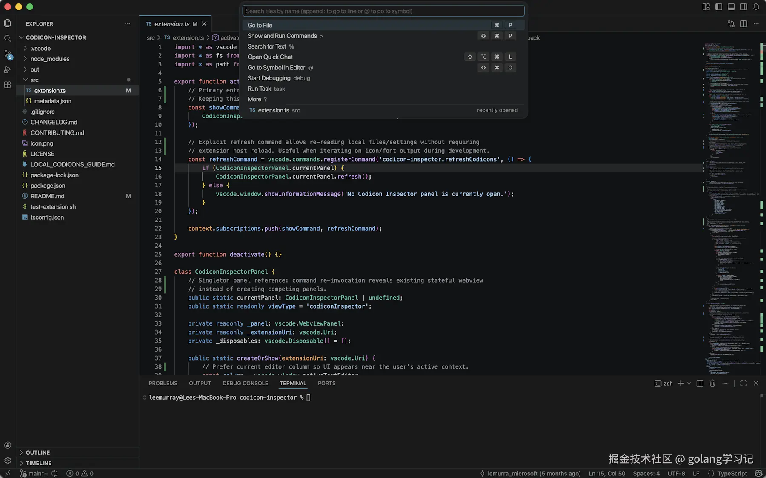
Task: Select TypeScript language mode in status bar
Action: pos(732,473)
